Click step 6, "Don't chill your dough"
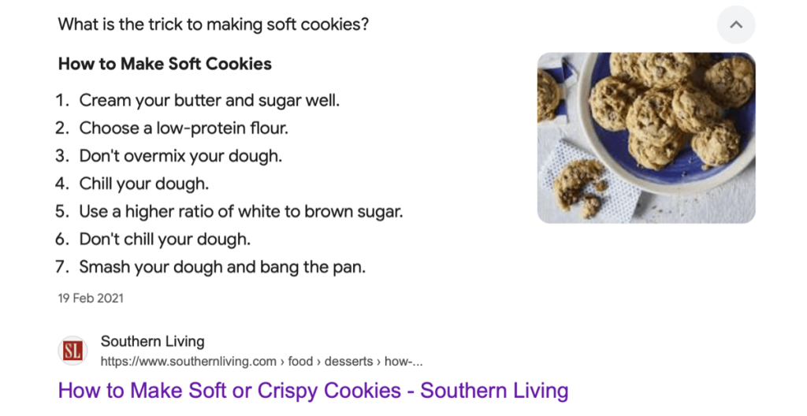Screen dimensions: 807x416 click(x=165, y=239)
